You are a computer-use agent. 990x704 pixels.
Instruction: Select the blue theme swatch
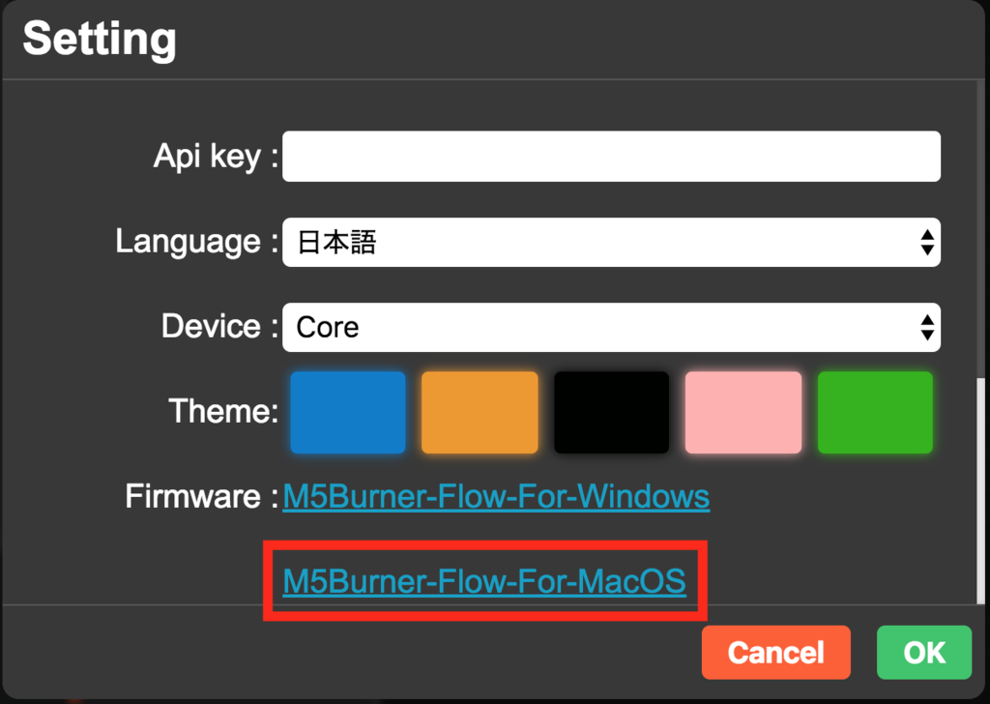[x=347, y=412]
